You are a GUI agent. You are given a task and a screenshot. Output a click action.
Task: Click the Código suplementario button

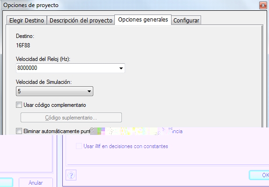pos(71,118)
